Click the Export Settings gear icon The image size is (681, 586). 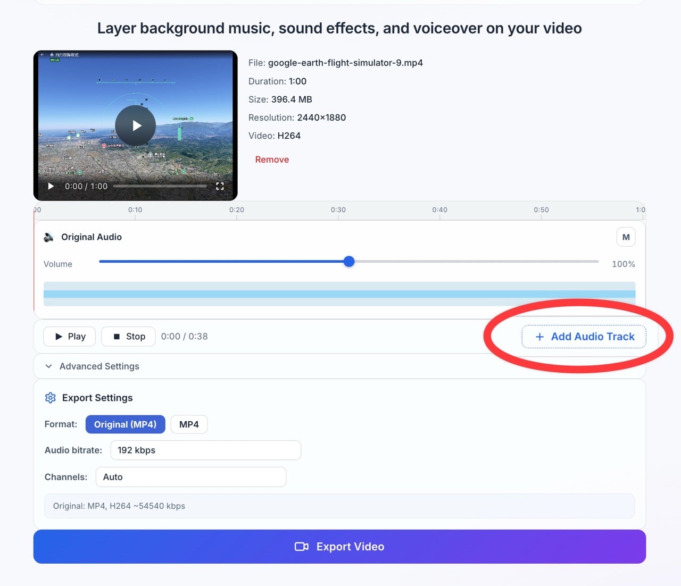(51, 398)
